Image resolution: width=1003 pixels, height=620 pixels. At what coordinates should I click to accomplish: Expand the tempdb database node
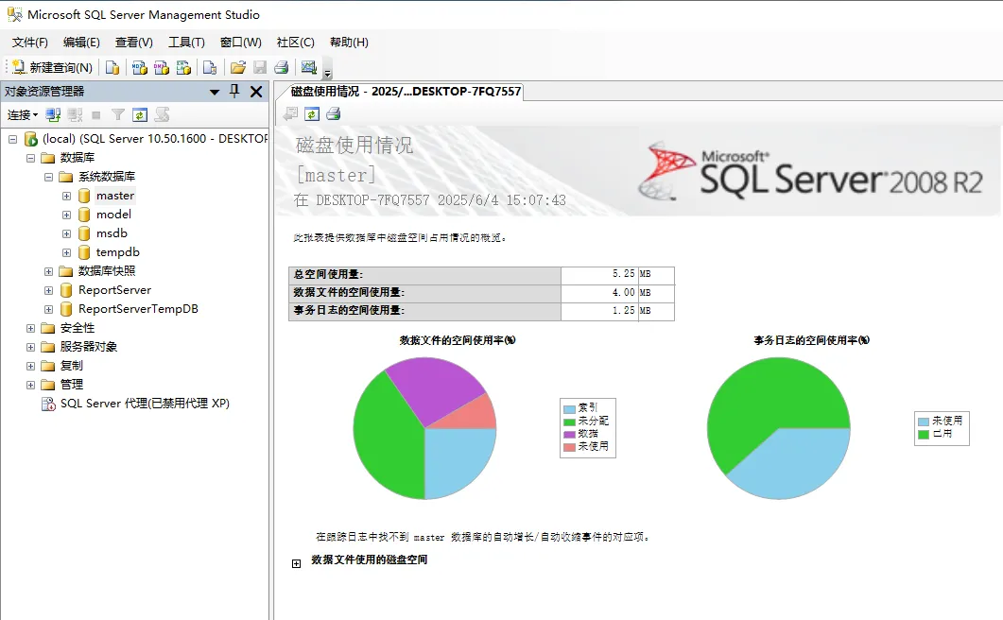point(66,252)
